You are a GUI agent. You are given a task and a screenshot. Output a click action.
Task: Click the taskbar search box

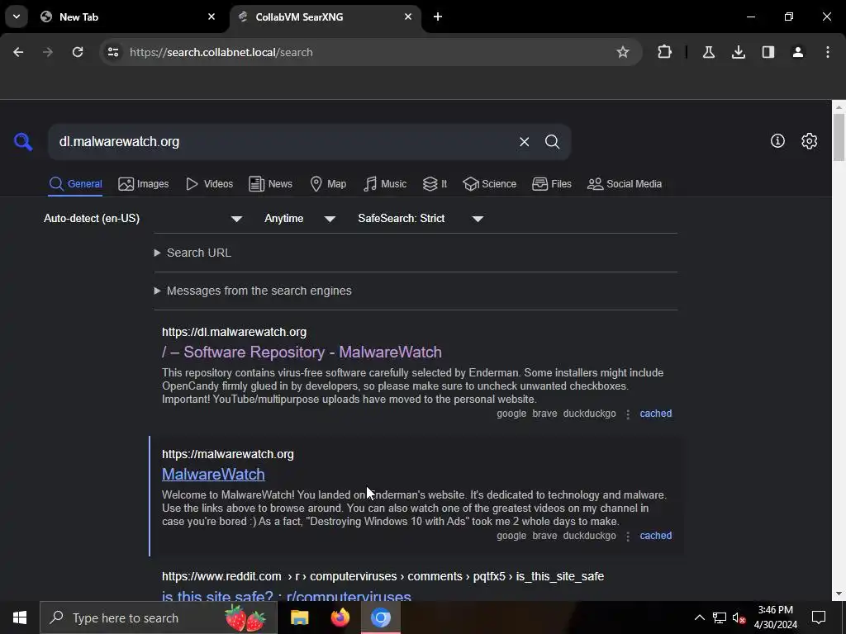coord(158,617)
